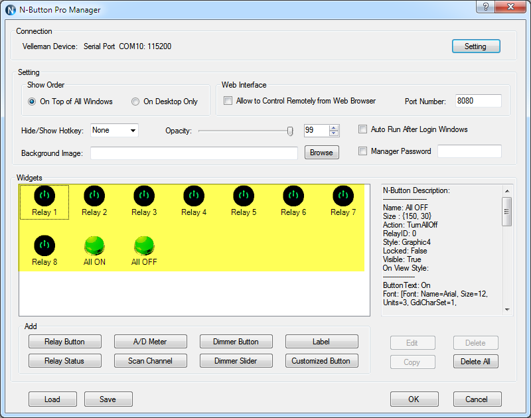Select the Relay 5 widget icon
531x418 pixels.
pyautogui.click(x=244, y=196)
